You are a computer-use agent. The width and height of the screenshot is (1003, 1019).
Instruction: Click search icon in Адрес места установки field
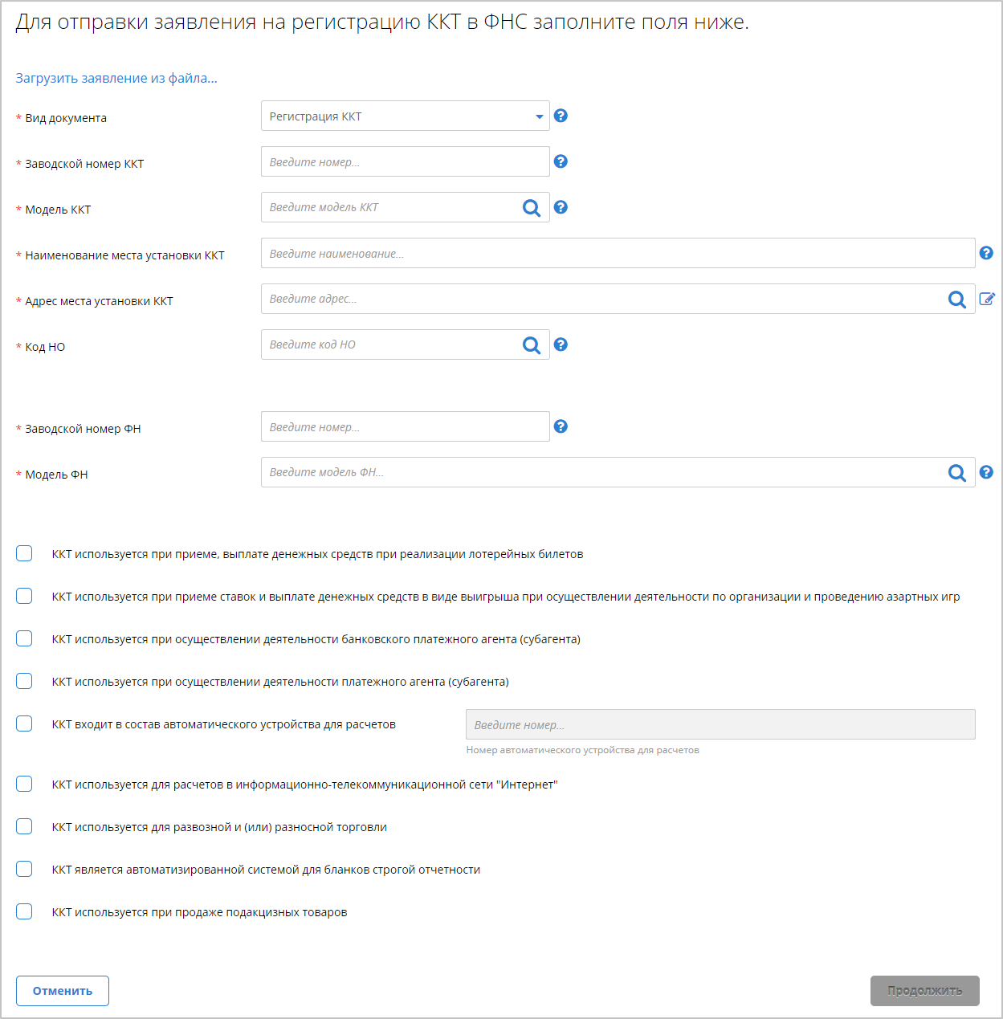pos(956,300)
